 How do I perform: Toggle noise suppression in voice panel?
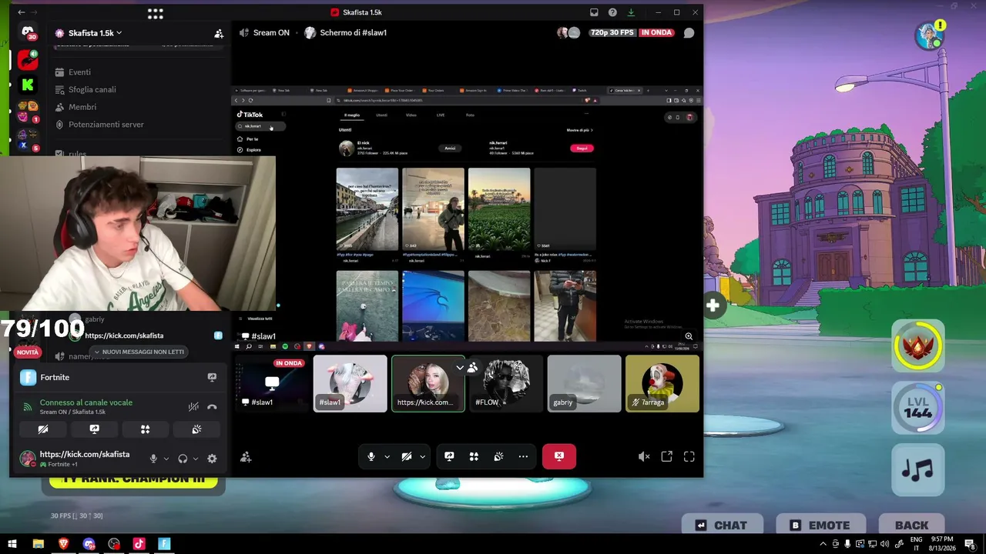[x=193, y=407]
